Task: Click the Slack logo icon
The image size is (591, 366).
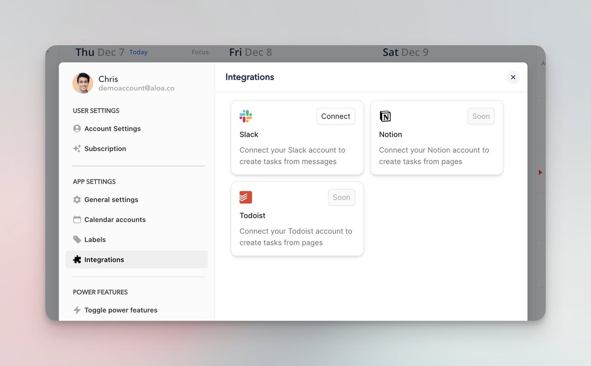Action: point(246,116)
